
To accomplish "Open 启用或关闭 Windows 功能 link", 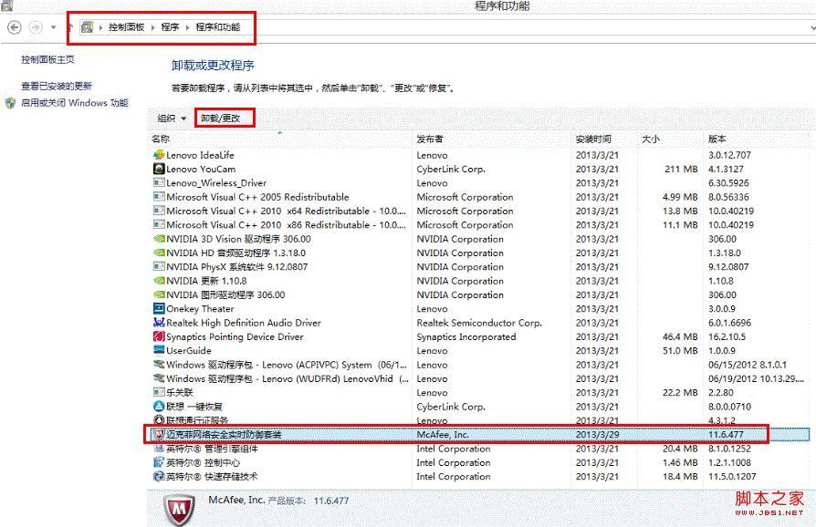I will [74, 104].
